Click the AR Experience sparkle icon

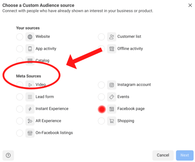click(x=30, y=121)
